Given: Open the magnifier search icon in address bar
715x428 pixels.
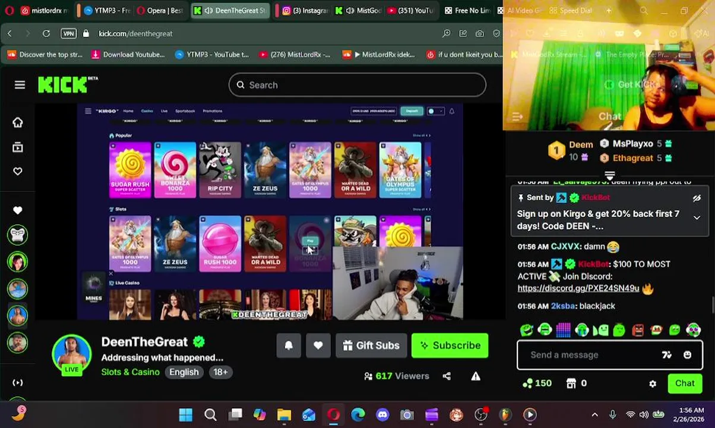Looking at the screenshot, I should (446, 33).
